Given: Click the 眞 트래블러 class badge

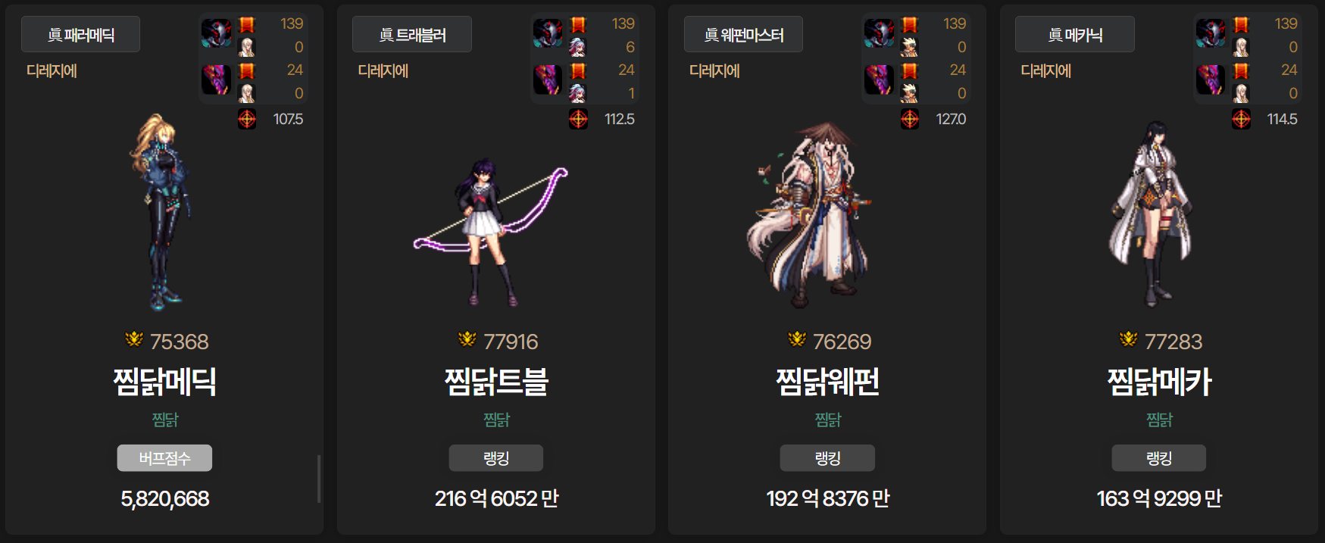Looking at the screenshot, I should point(411,34).
